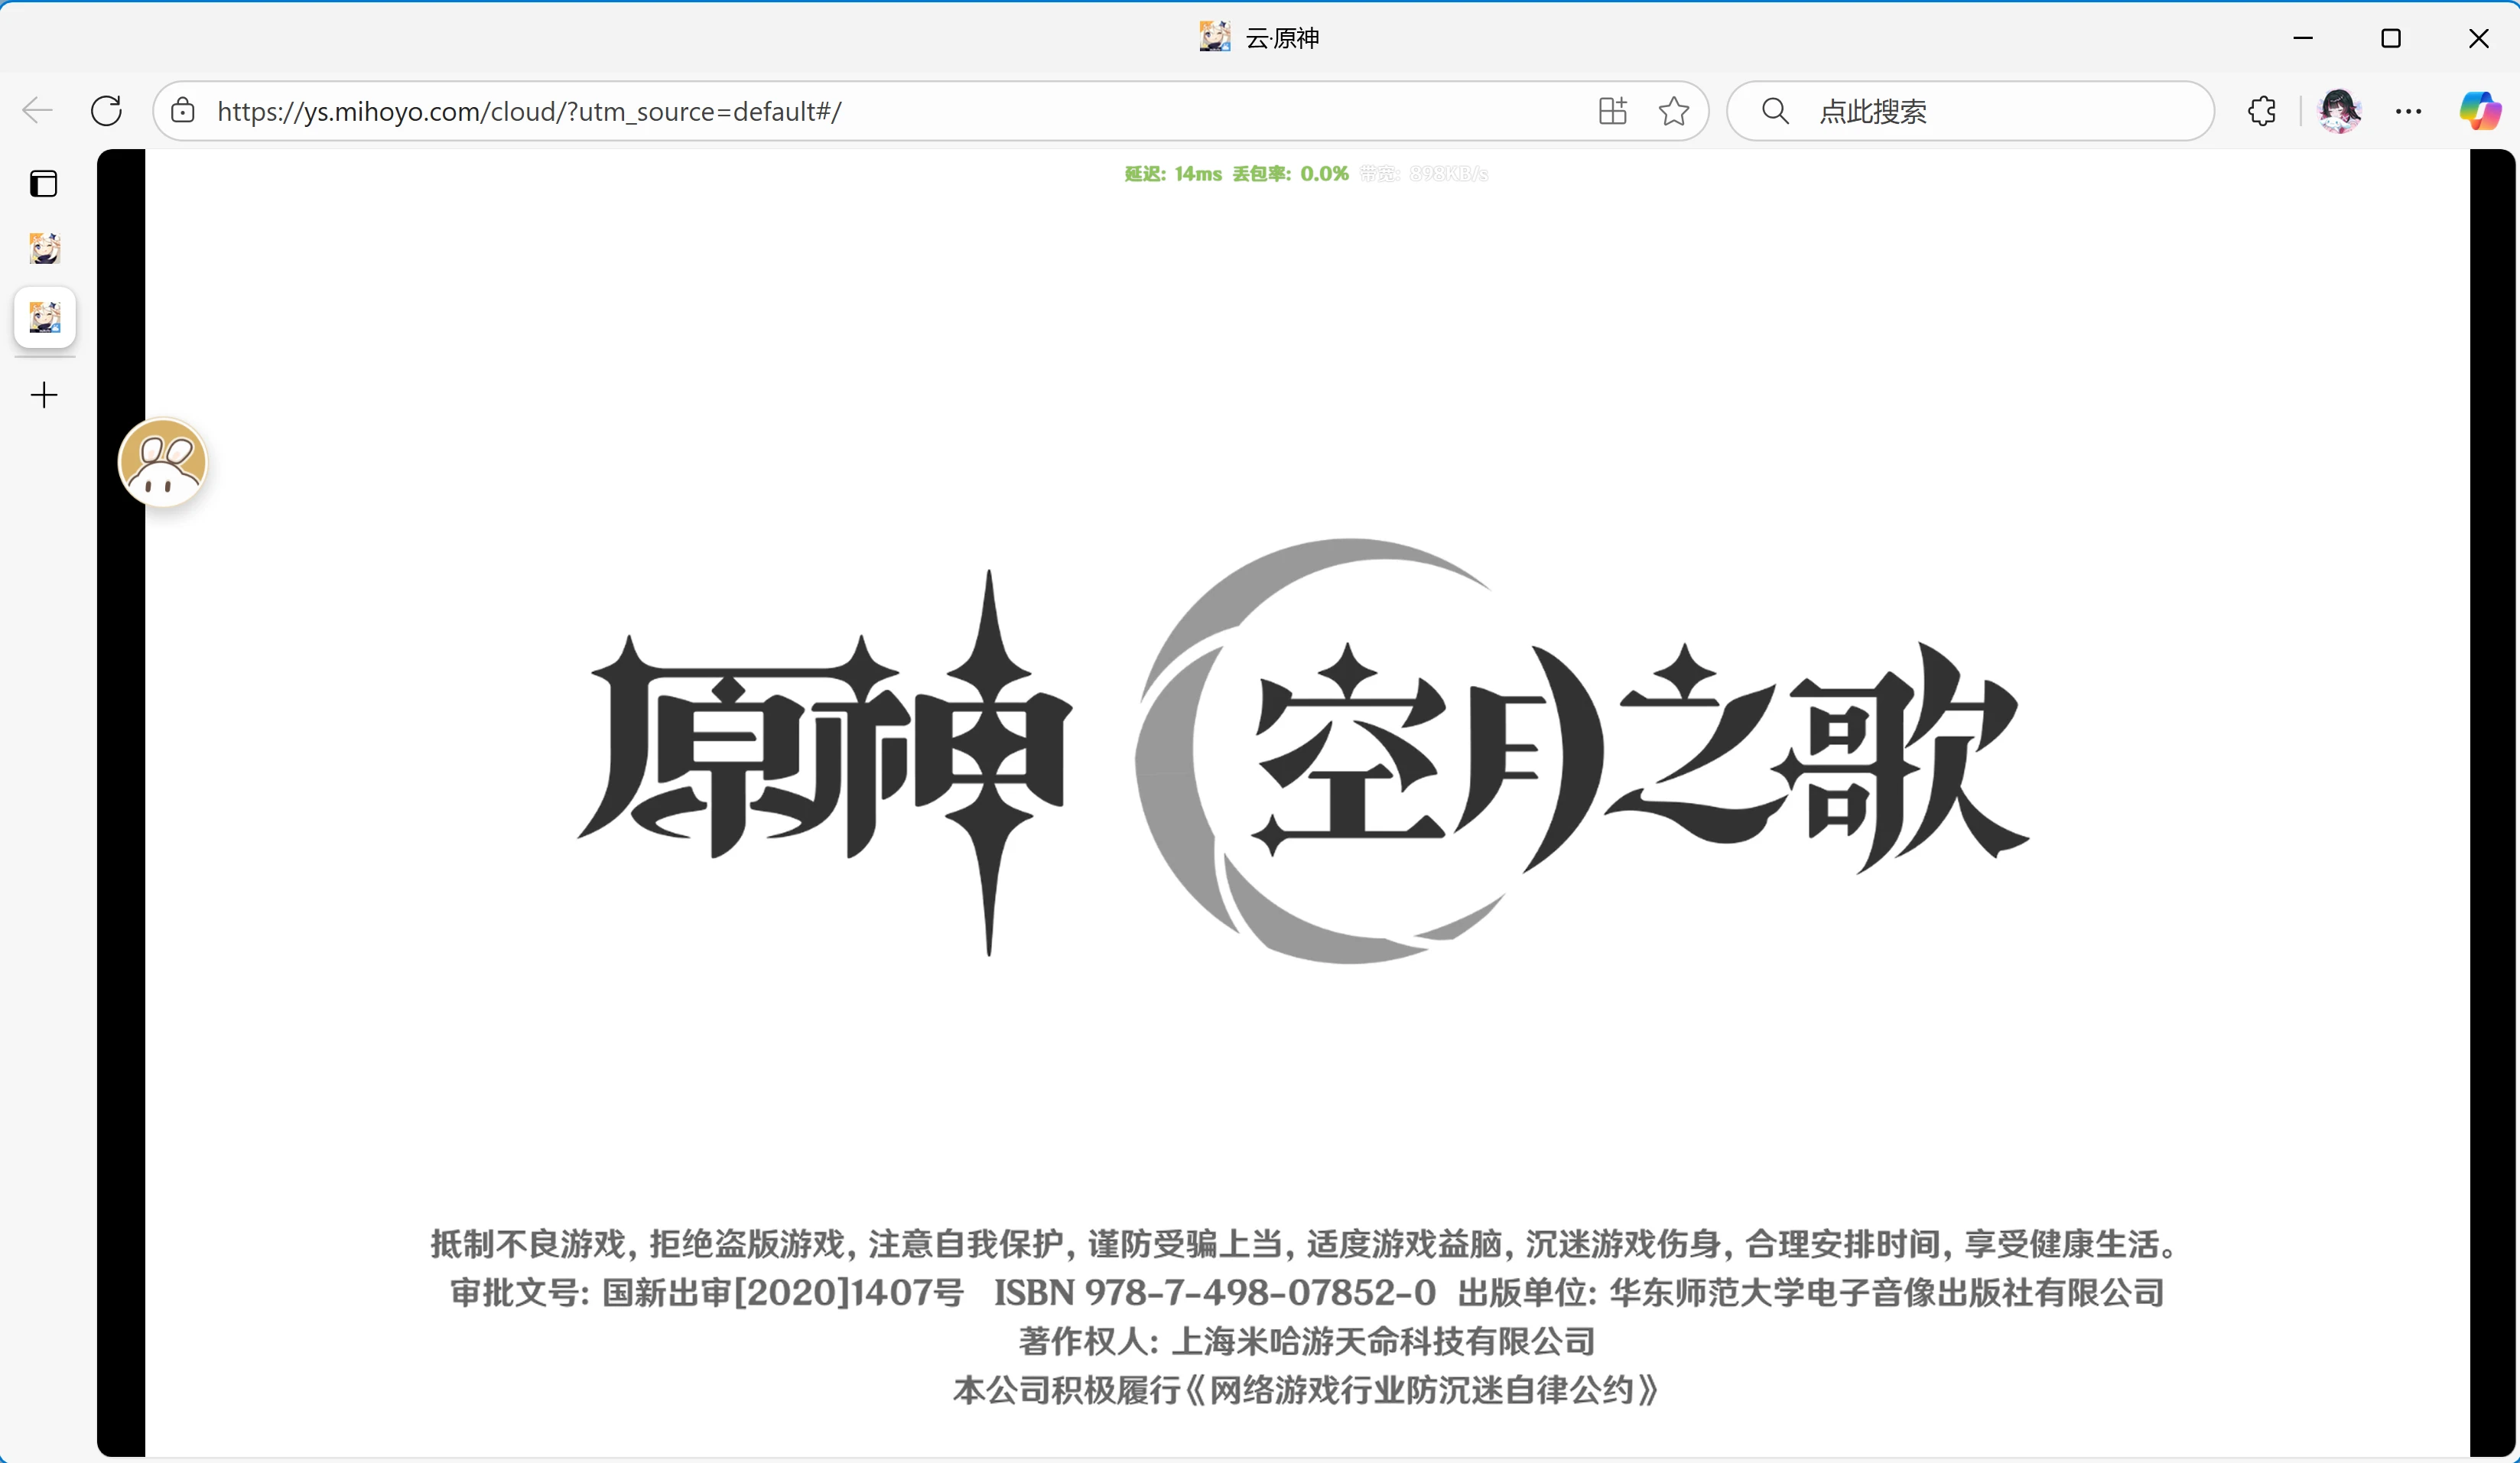Switch to the first Paimon tab

coord(44,248)
